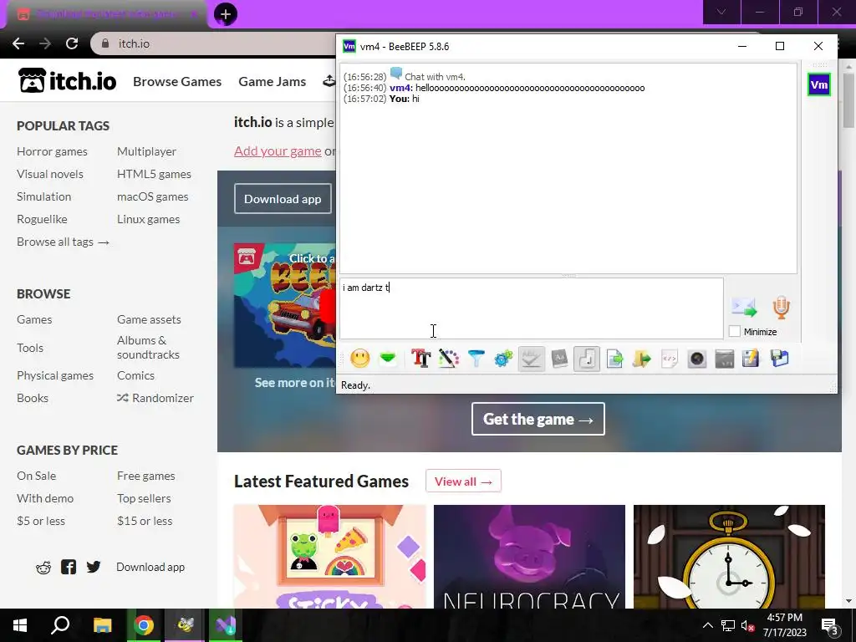Open HTML5 games tag link
856x642 pixels.
(x=154, y=174)
